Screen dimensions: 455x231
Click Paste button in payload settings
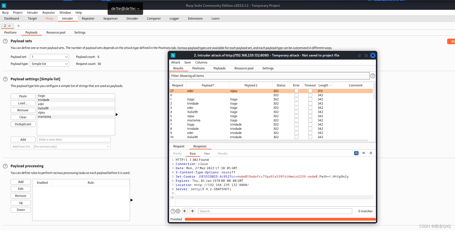coord(23,96)
